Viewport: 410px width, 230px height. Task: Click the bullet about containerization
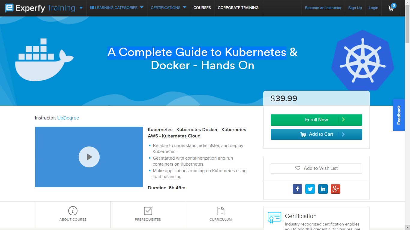(x=193, y=161)
